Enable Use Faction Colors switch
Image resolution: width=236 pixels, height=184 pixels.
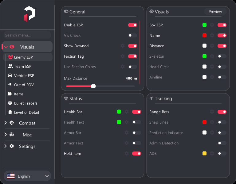(132, 67)
